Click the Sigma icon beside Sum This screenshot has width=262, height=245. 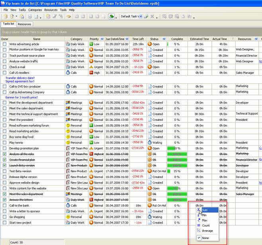coord(199,209)
